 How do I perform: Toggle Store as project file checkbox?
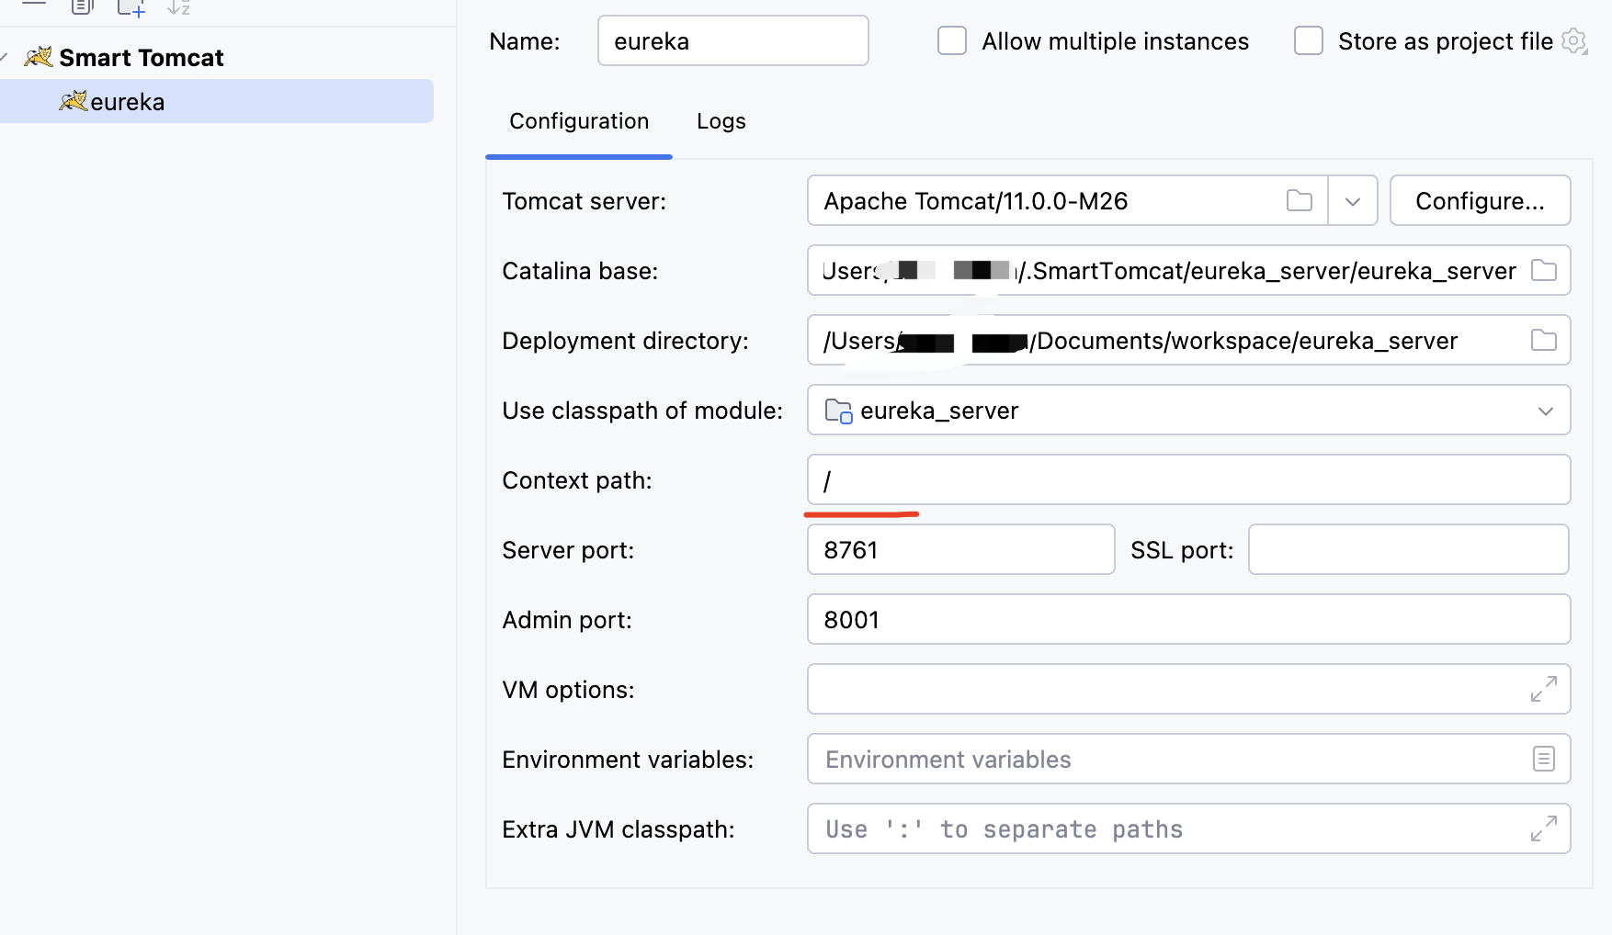click(x=1308, y=40)
